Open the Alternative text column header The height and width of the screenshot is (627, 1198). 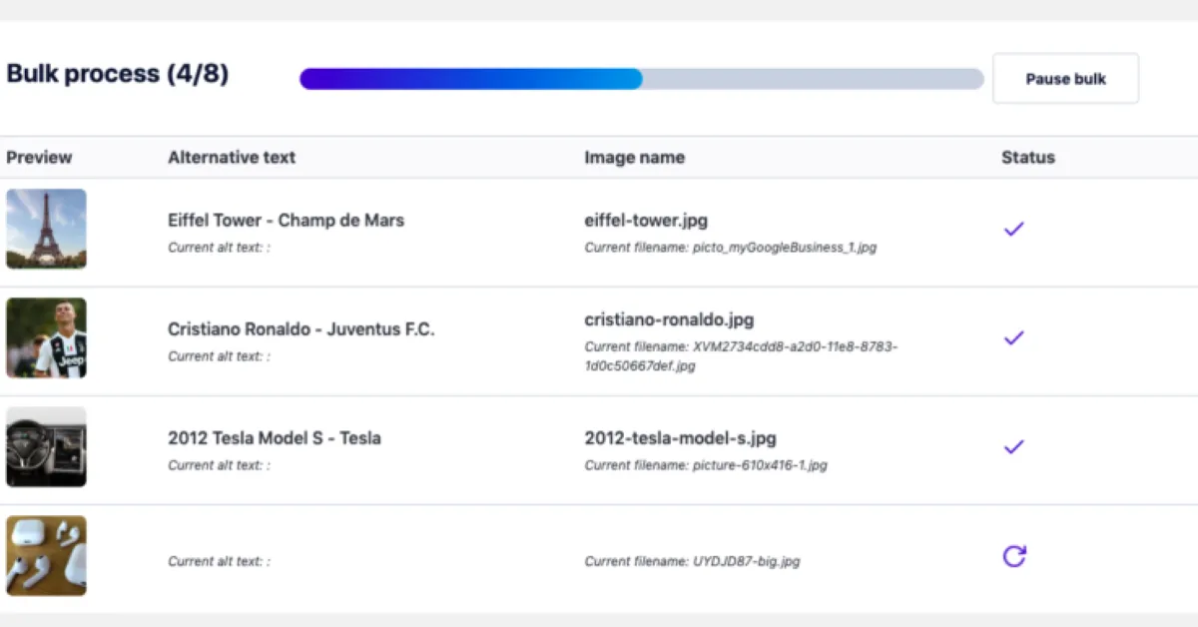coord(232,157)
